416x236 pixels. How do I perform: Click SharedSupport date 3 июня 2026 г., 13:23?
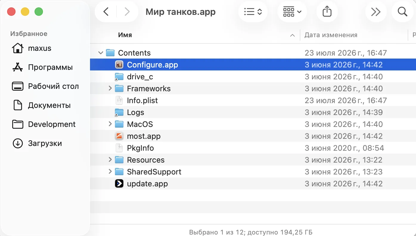click(x=344, y=172)
